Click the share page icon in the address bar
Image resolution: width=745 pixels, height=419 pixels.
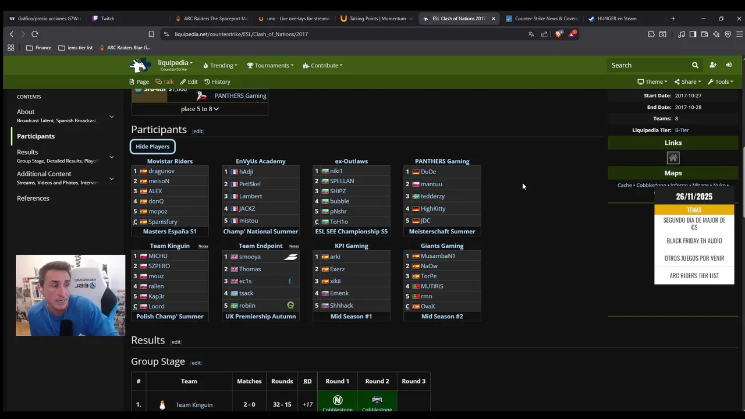(x=544, y=34)
